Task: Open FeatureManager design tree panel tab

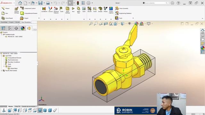Action: (3, 28)
